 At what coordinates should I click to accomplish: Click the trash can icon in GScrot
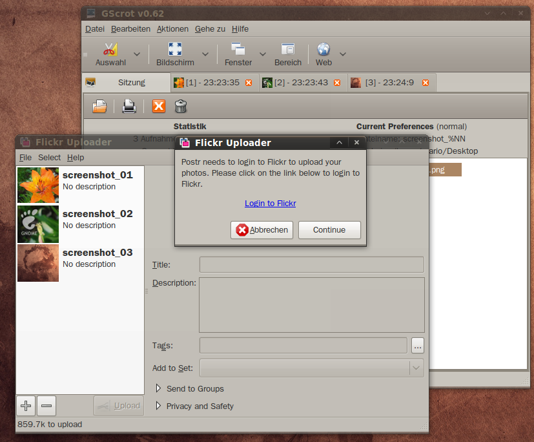tap(181, 106)
